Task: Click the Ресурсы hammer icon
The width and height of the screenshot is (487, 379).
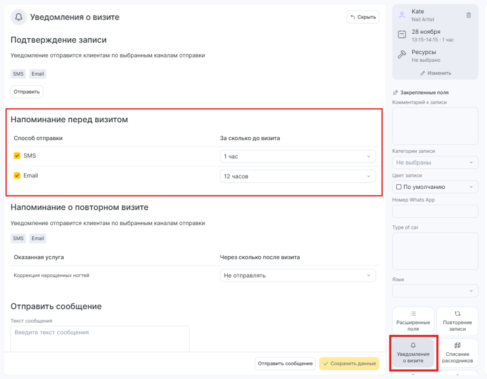Action: tap(402, 55)
